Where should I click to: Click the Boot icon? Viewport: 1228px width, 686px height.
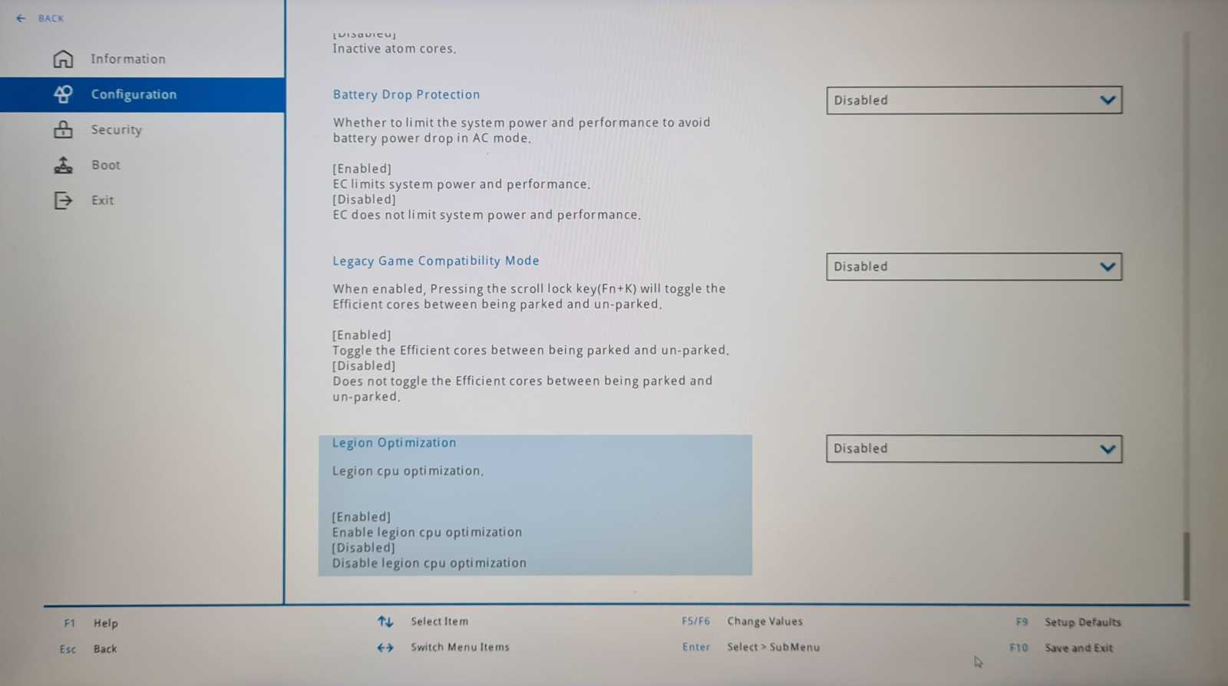tap(63, 165)
